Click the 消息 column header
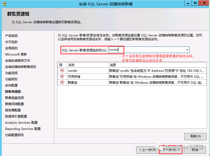Image resolution: width=210 pixels, height=156 pixels. [x=157, y=65]
